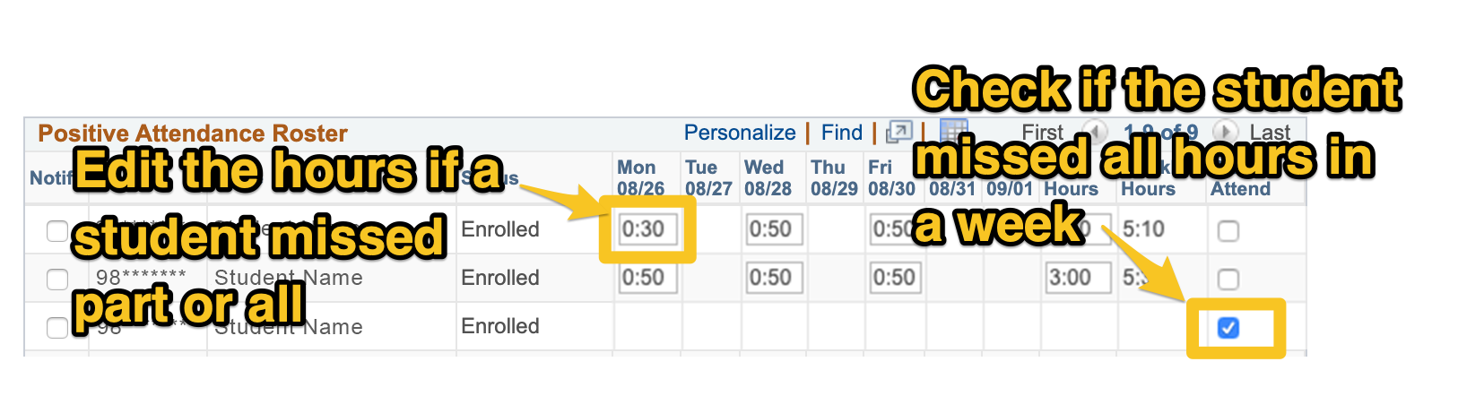Sort by the Mon 08/26 column header
The image size is (1458, 396).
pos(640,177)
